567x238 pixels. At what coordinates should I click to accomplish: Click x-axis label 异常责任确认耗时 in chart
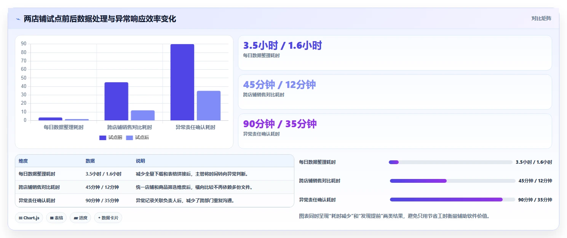[x=195, y=128]
